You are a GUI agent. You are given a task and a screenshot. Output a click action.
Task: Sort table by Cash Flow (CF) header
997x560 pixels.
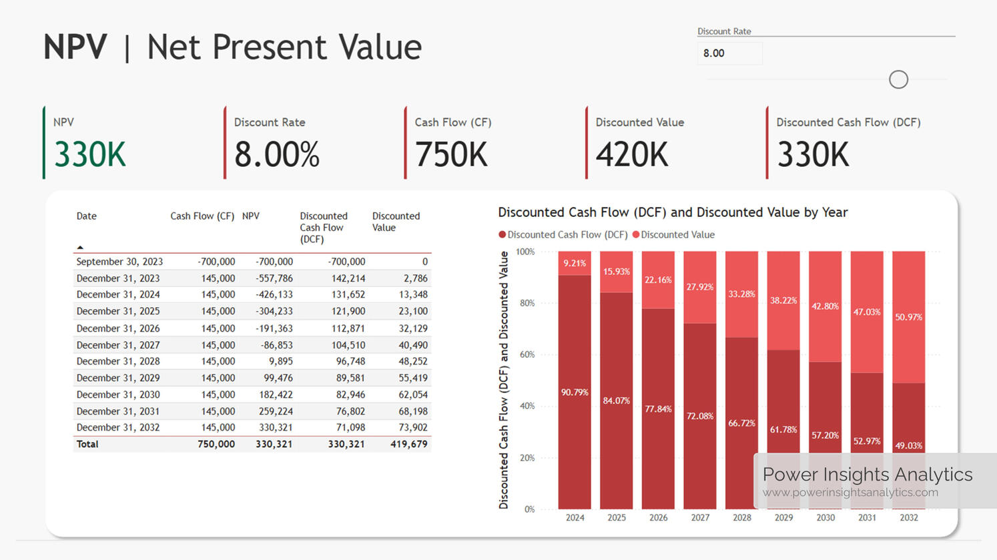click(x=202, y=216)
